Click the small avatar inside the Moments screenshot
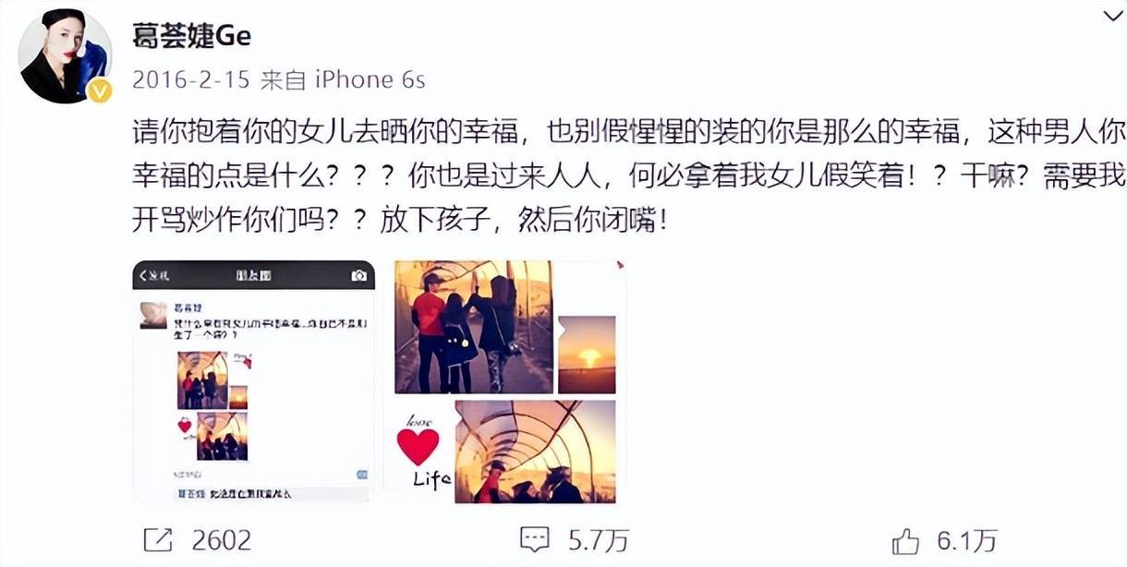Viewport: 1127px width, 567px height. (x=153, y=315)
